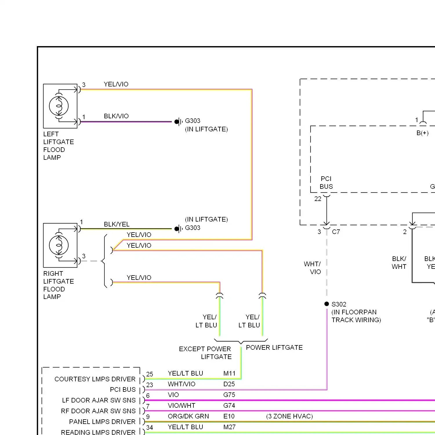Click the VIO/WHT wire label
The width and height of the screenshot is (435, 435).
(x=182, y=405)
